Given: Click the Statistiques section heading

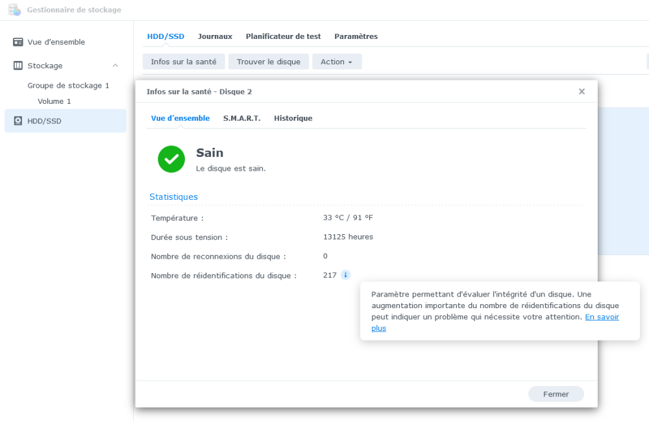Looking at the screenshot, I should click(x=173, y=197).
